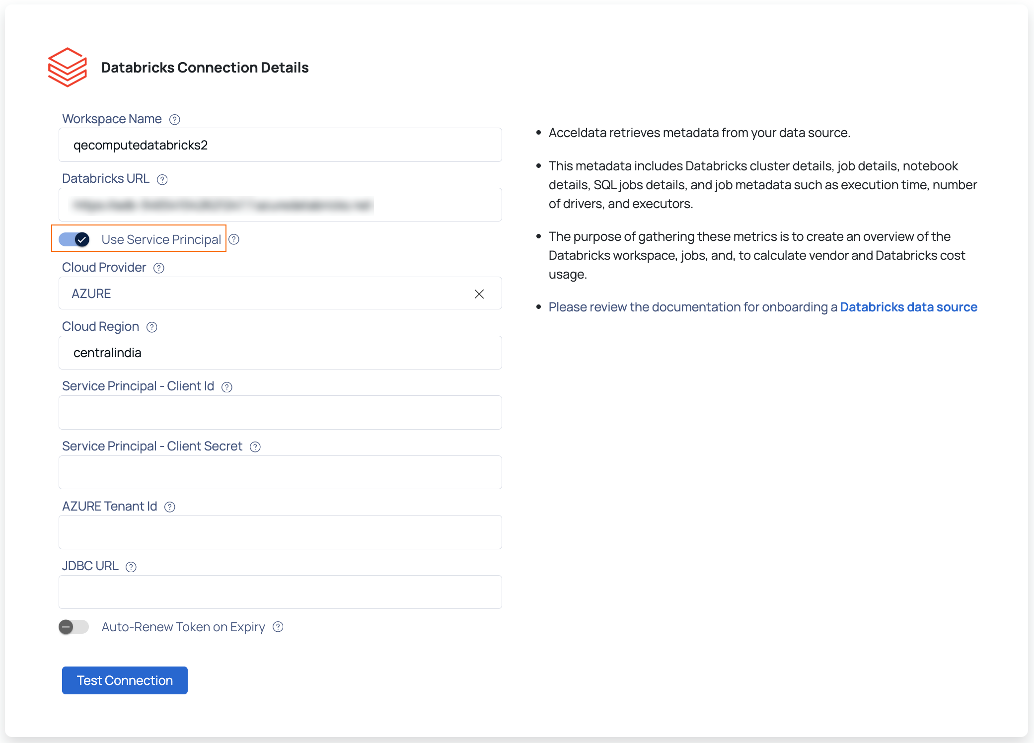The image size is (1034, 743).
Task: Focus the JDBC URL input field
Action: pyautogui.click(x=280, y=592)
